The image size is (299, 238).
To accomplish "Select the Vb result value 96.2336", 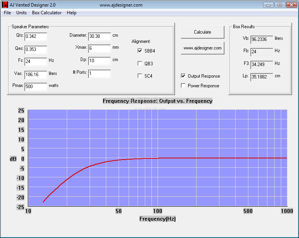I will [x=262, y=39].
